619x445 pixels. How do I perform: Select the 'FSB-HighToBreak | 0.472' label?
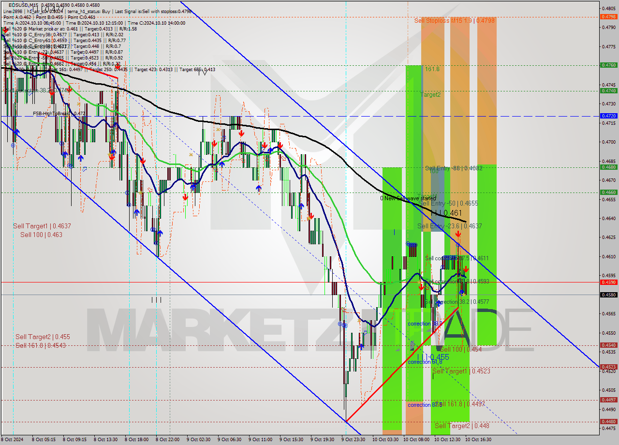[59, 114]
